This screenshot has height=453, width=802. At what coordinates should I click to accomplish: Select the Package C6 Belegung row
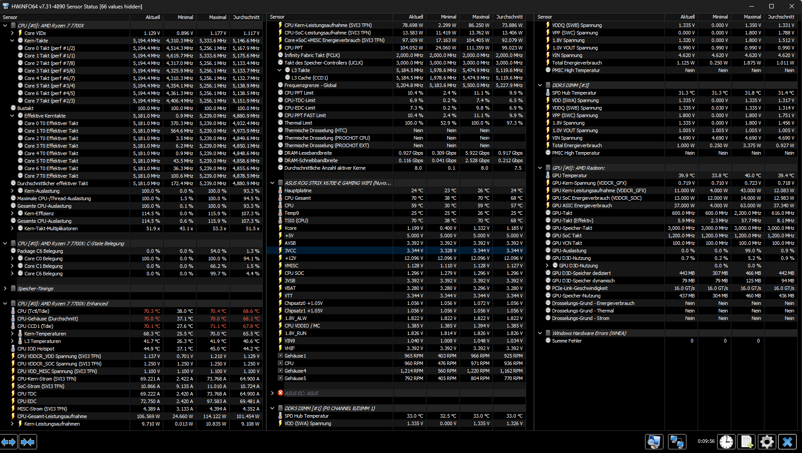pos(131,251)
